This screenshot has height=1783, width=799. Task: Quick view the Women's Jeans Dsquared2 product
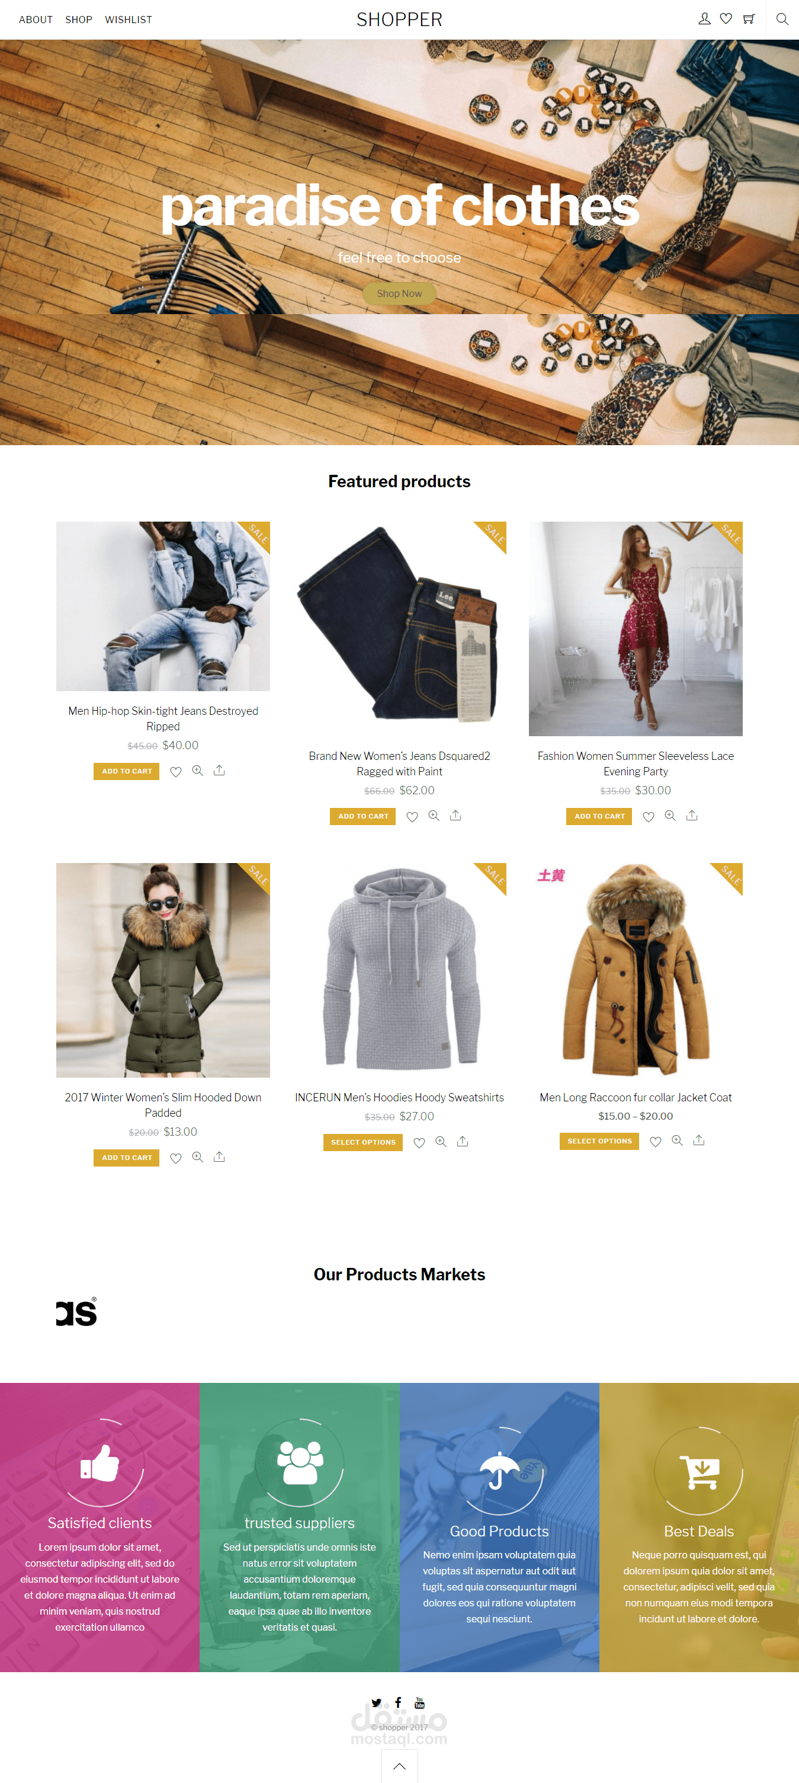434,816
